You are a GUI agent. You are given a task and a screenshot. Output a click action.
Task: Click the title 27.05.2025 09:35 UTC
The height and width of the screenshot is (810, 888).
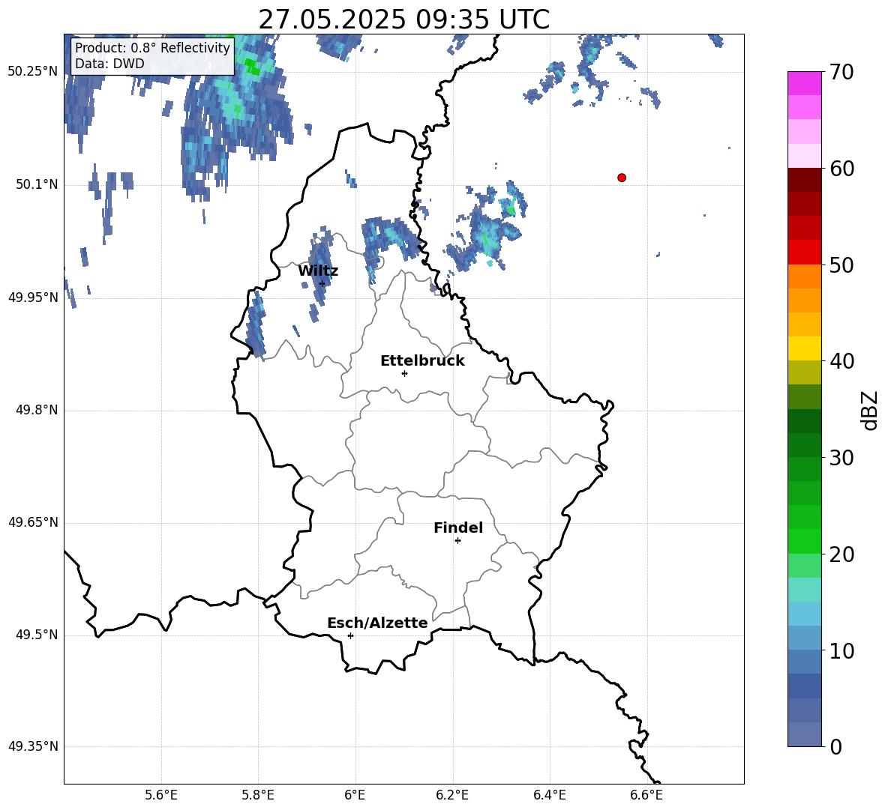click(403, 19)
